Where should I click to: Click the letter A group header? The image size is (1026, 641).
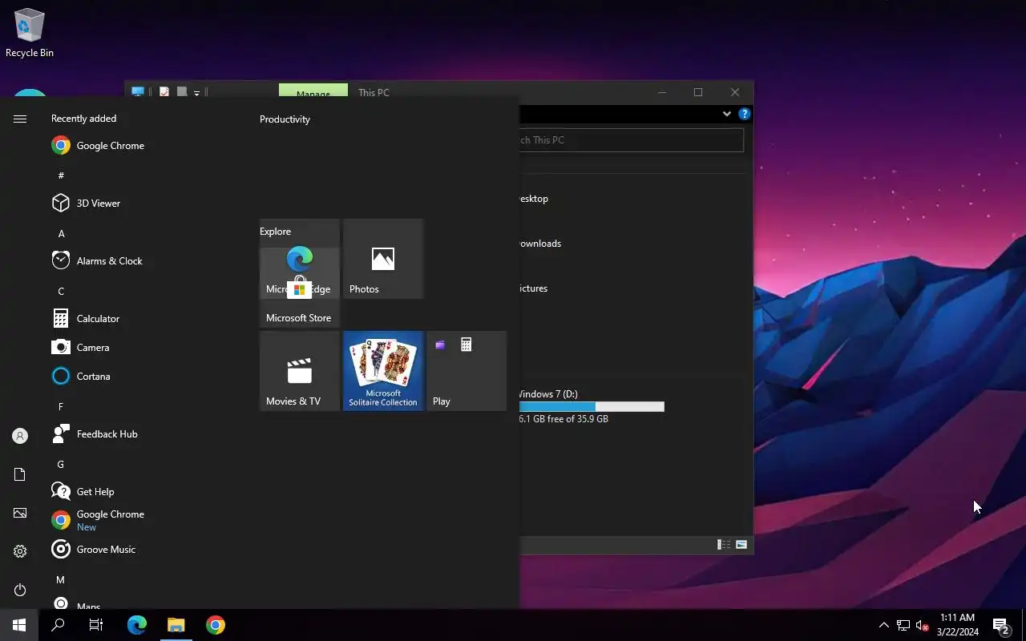(61, 233)
